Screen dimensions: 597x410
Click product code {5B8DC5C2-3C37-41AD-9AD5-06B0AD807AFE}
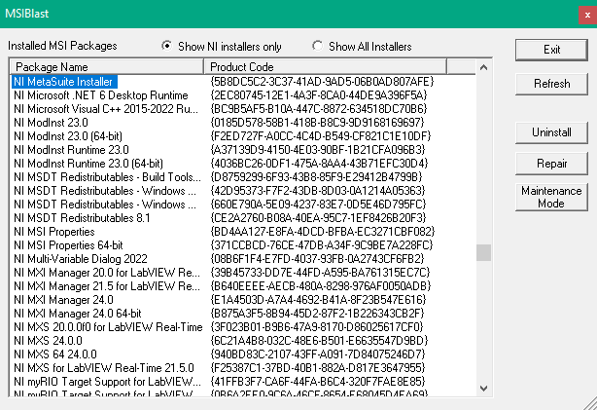click(x=322, y=82)
